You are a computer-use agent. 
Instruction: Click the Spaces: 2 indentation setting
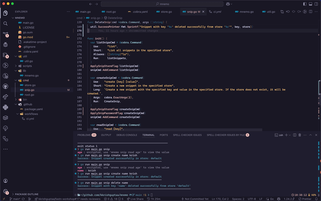tap(238, 199)
